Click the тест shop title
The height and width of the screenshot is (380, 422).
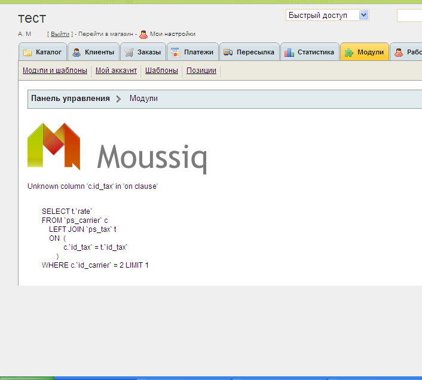(32, 19)
